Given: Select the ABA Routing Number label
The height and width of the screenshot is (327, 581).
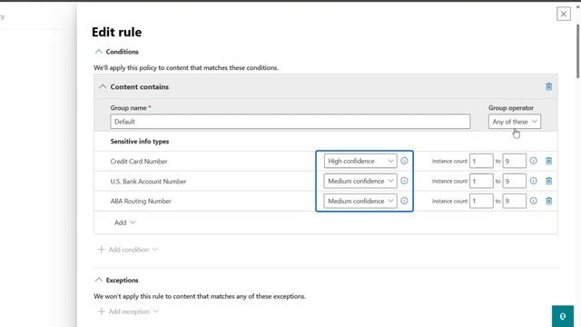Looking at the screenshot, I should point(141,201).
